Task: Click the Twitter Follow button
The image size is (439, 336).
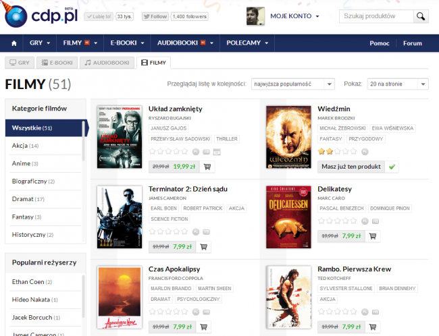Action: tap(155, 16)
